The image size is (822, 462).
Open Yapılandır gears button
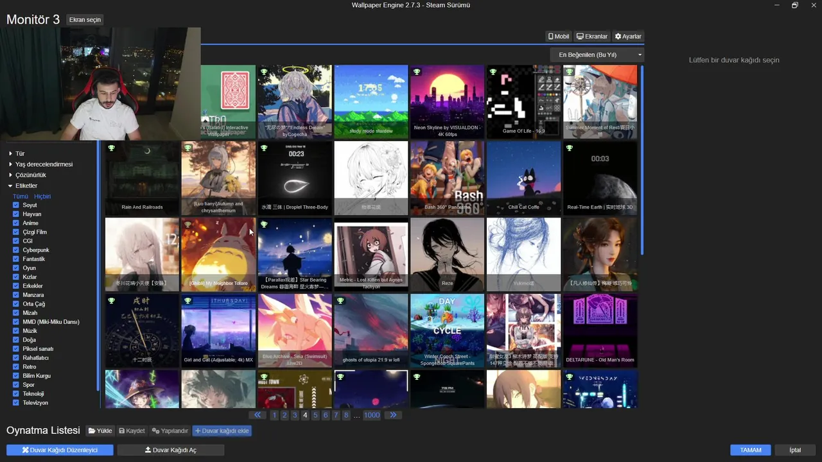[170, 431]
